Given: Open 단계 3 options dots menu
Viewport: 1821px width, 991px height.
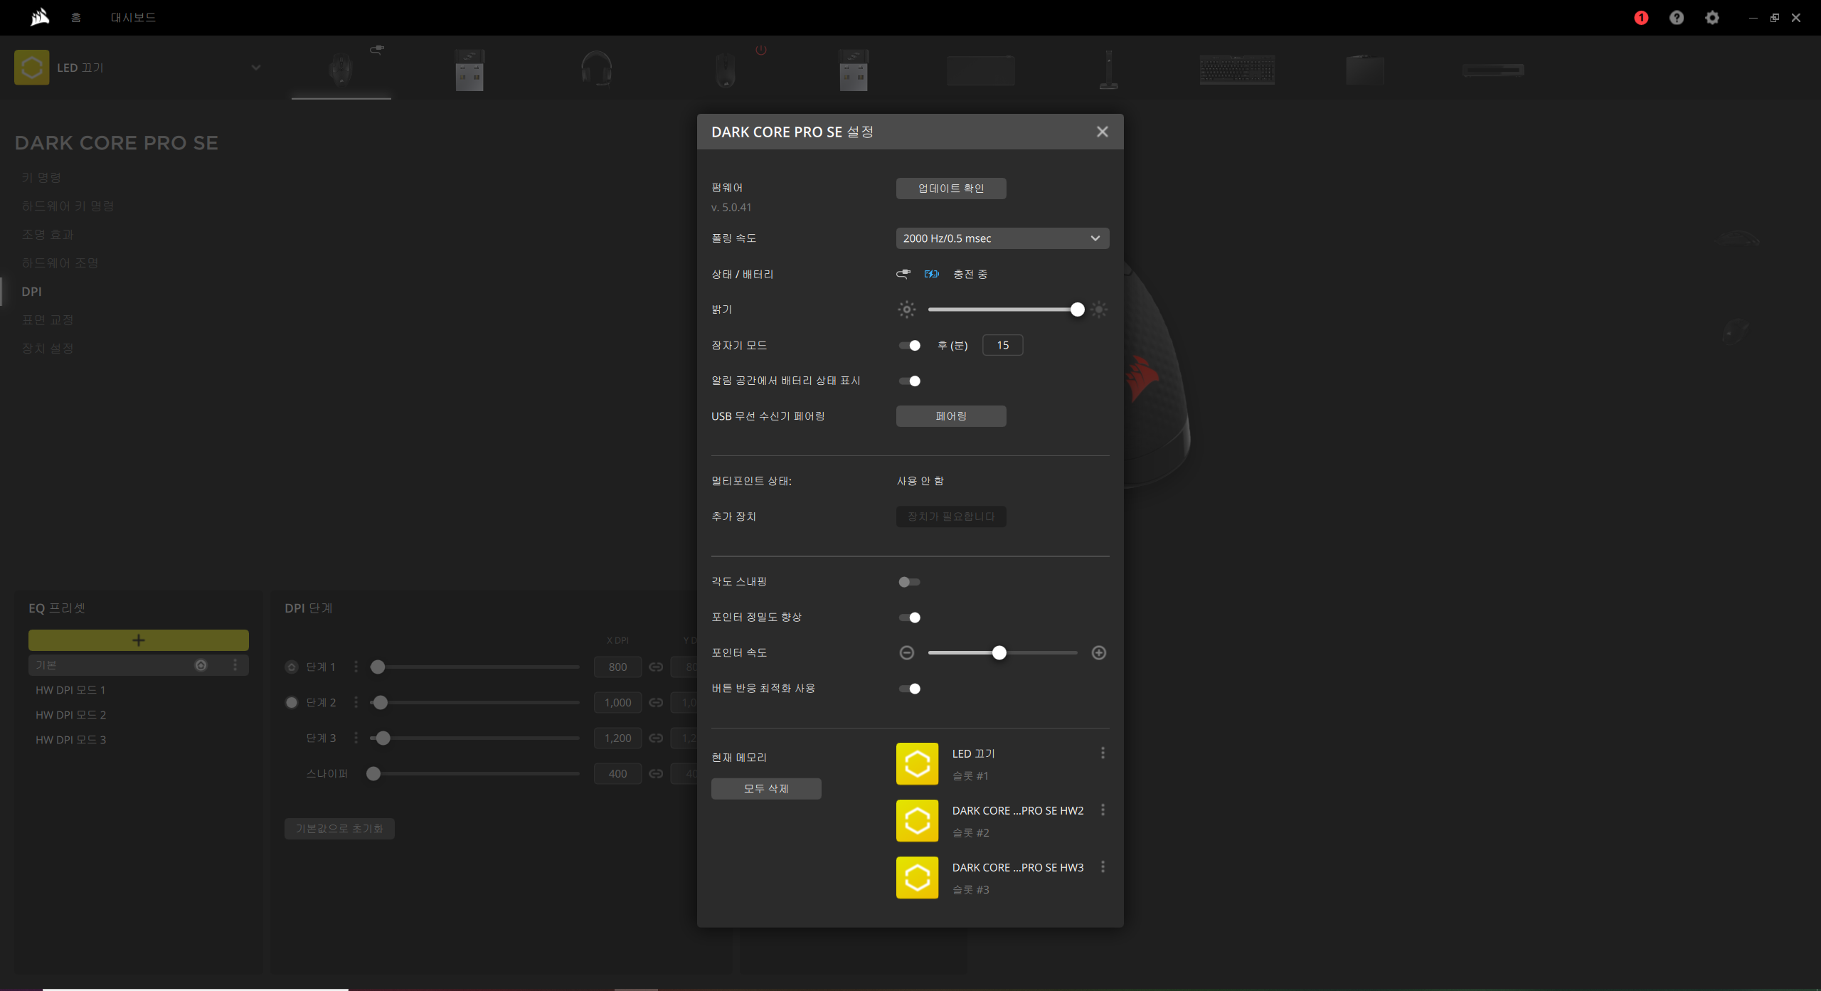Looking at the screenshot, I should [x=356, y=738].
